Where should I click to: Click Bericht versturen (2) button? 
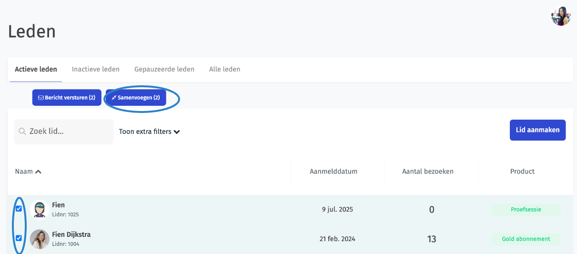click(67, 98)
